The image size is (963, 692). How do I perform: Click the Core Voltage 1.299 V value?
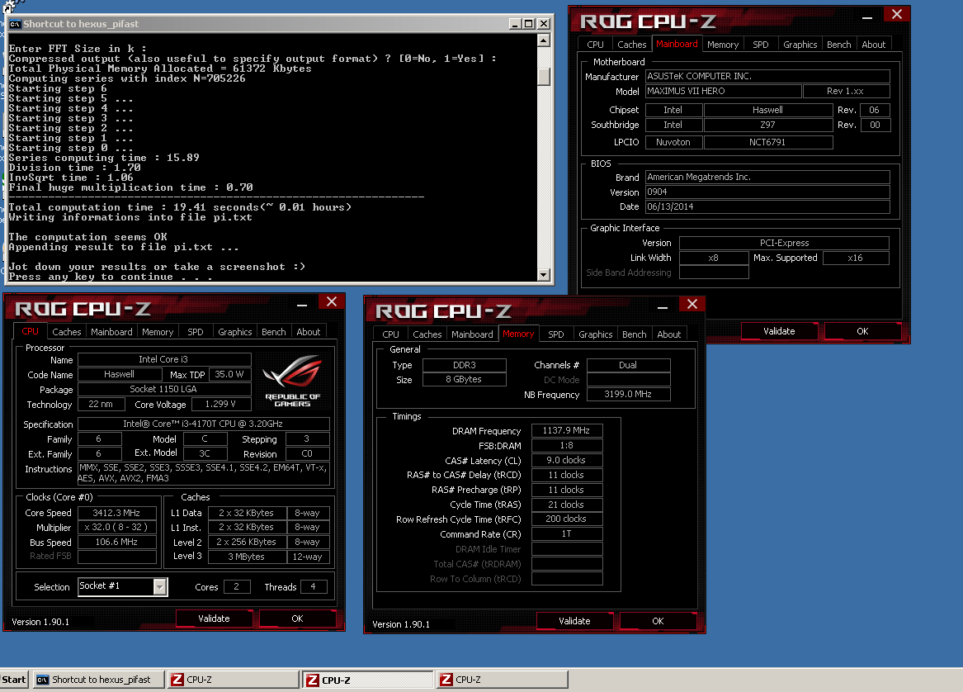220,405
